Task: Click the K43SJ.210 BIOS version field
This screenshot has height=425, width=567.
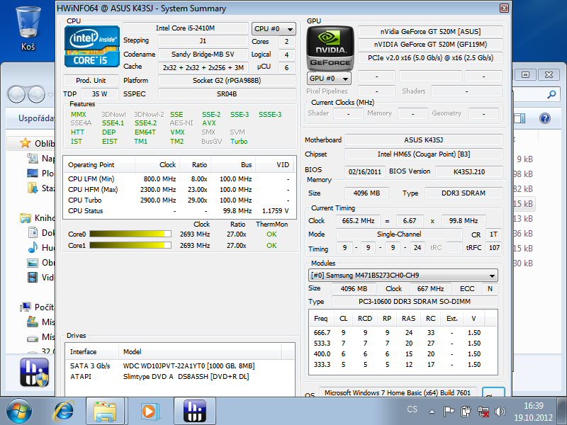Action: pos(469,171)
